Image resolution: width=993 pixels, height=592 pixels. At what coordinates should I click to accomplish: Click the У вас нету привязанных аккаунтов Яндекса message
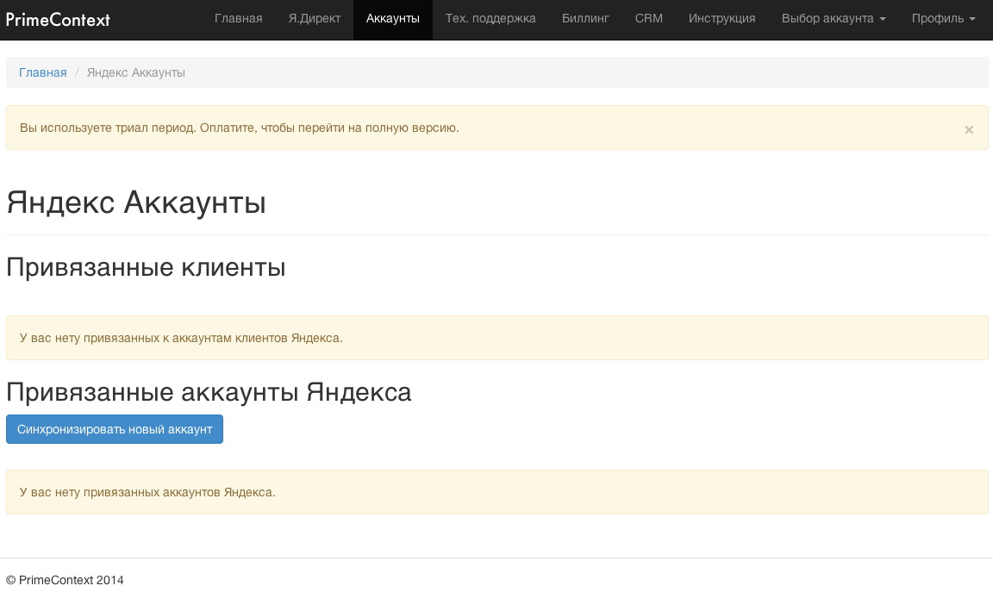(x=147, y=493)
